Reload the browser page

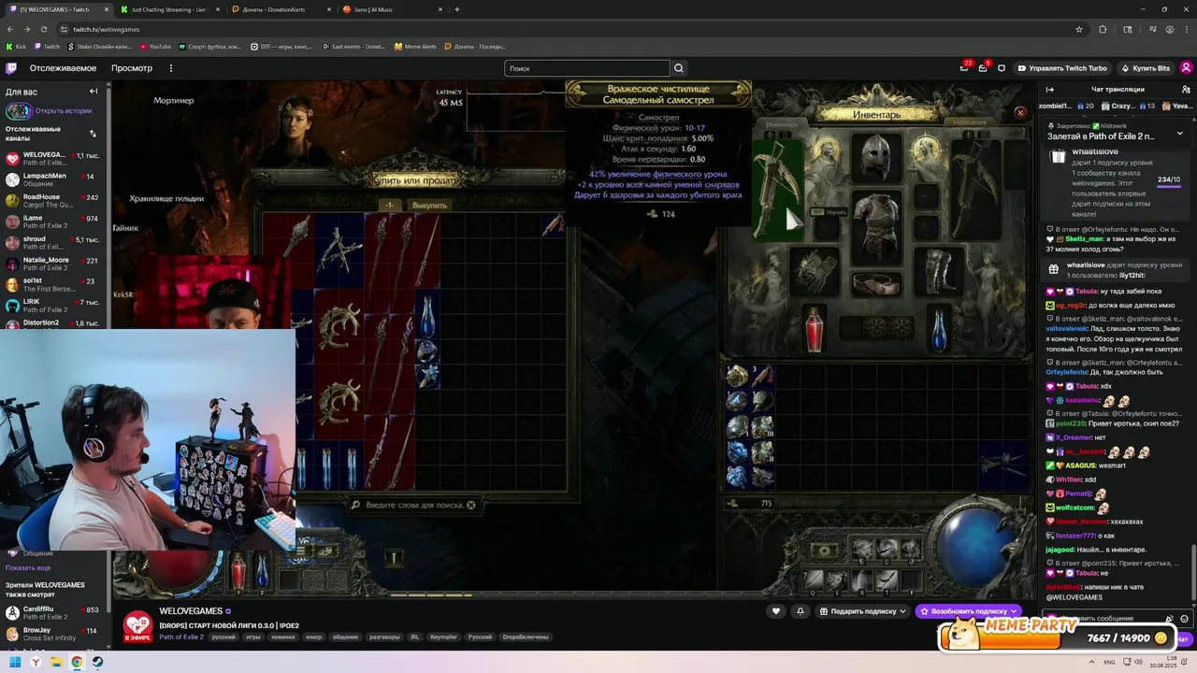coord(45,29)
